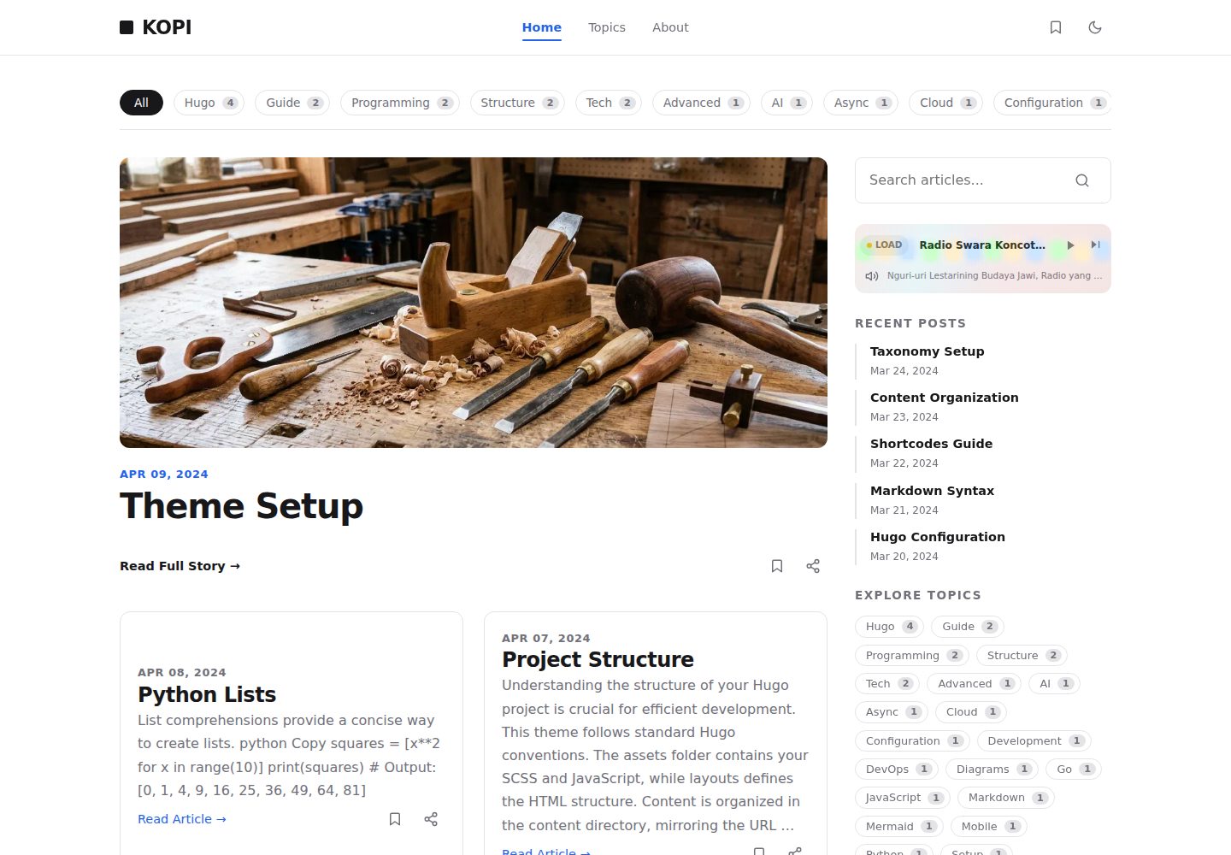Open the Project Structure article title

[x=598, y=659]
